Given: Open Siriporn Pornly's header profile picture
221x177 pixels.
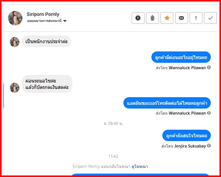Looking at the screenshot, I should 15,18.
